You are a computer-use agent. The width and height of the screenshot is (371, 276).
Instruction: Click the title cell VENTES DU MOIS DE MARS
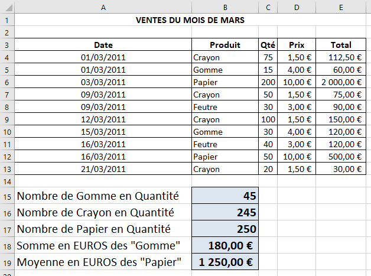(x=190, y=20)
